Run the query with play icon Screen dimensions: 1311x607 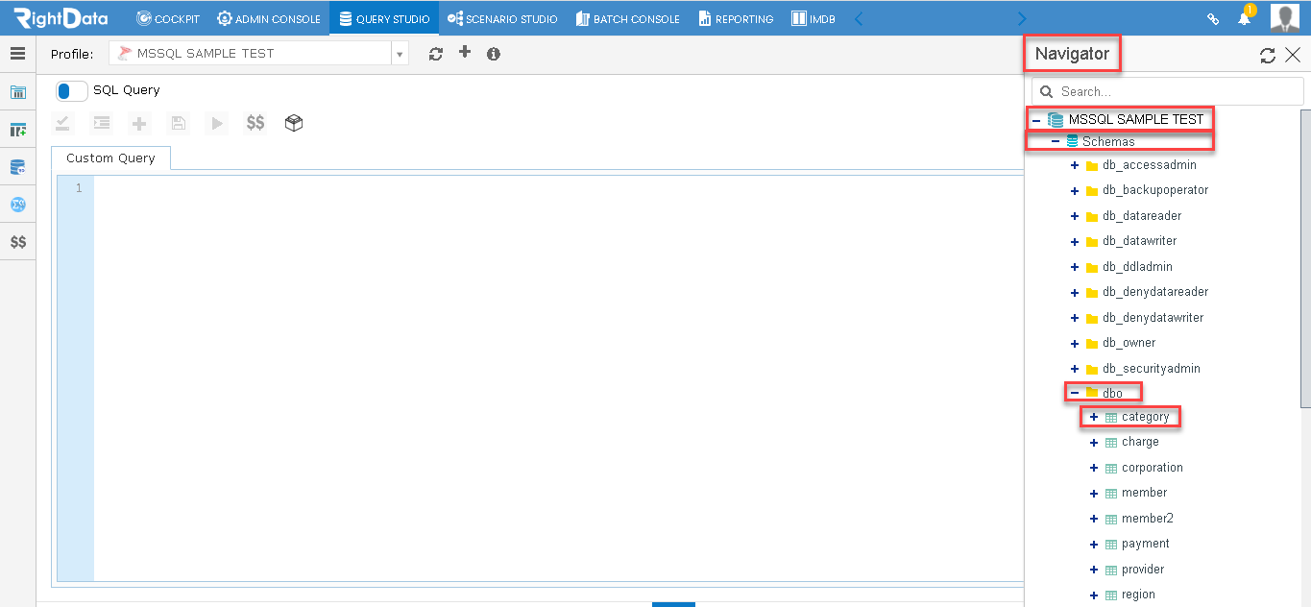pyautogui.click(x=217, y=123)
